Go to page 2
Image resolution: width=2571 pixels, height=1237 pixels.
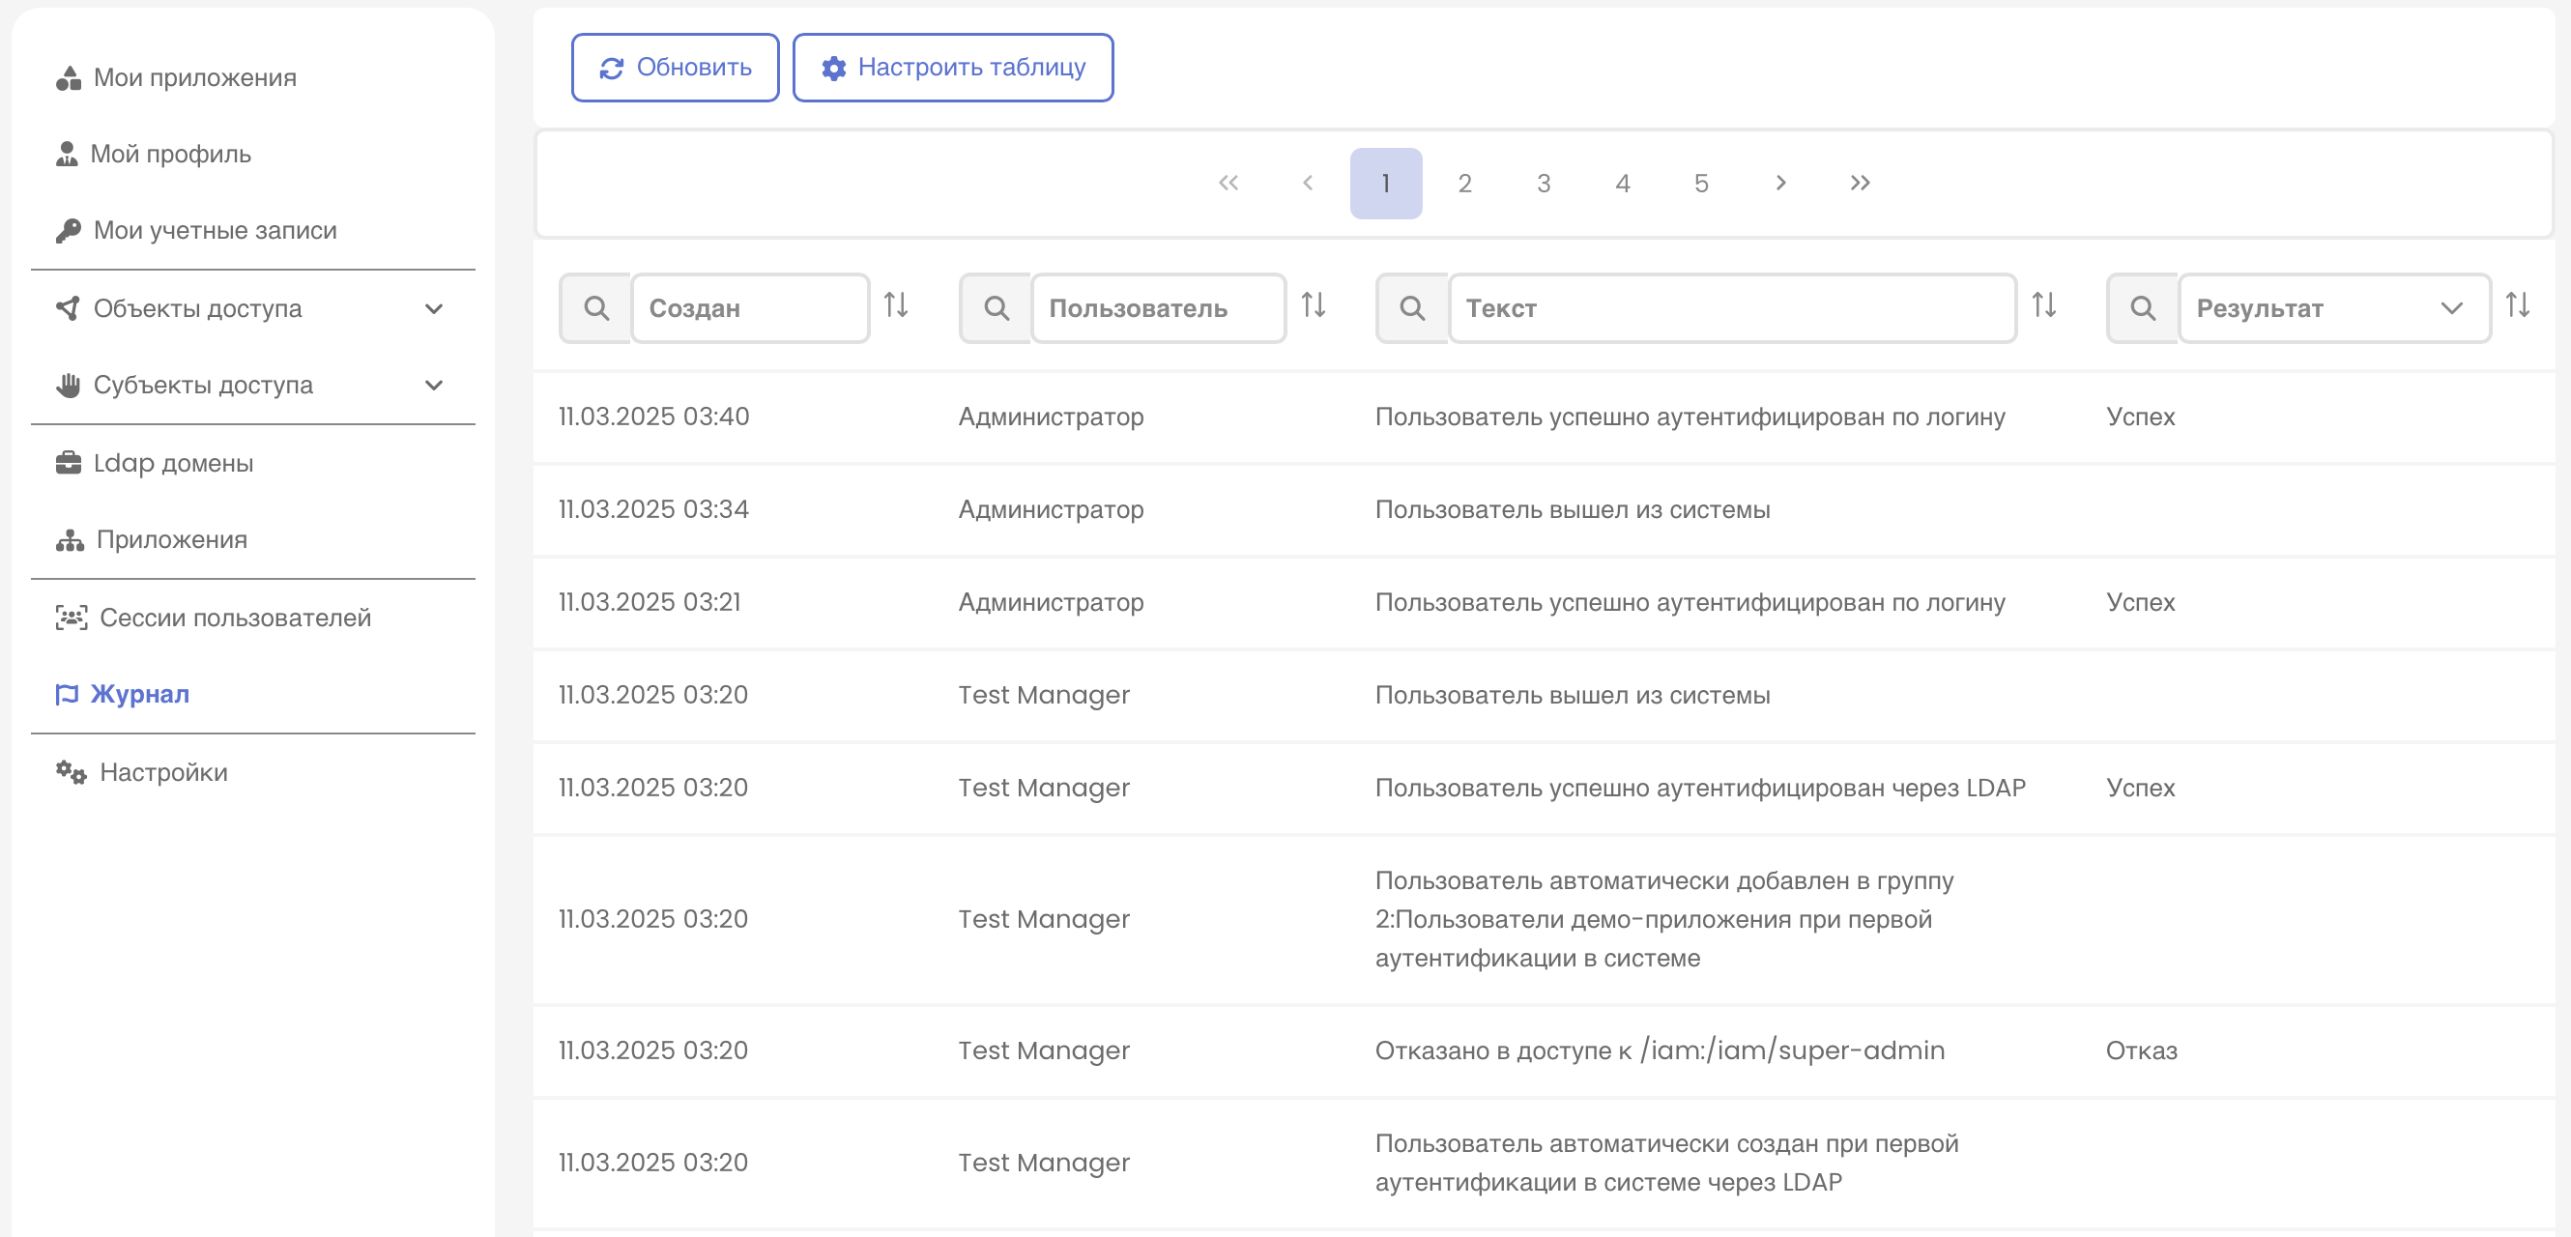(x=1465, y=183)
